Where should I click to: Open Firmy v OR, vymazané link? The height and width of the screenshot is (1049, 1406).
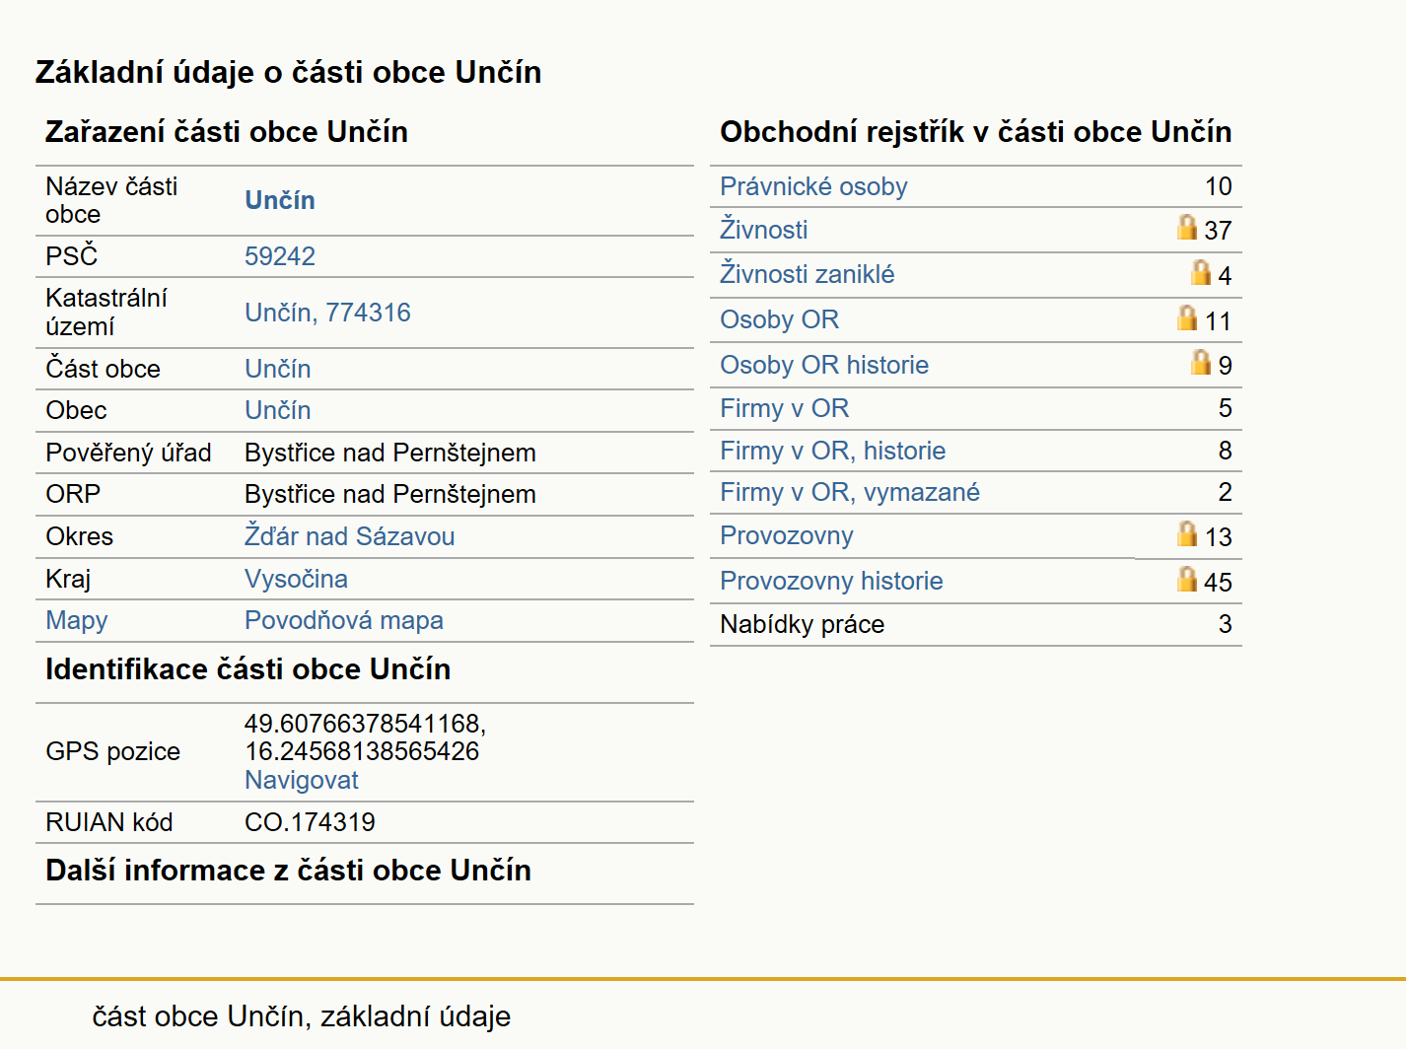[850, 492]
